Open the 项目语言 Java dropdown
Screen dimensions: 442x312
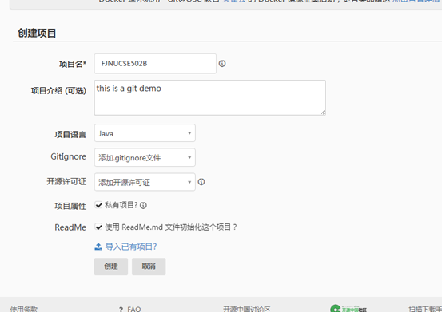[x=145, y=133]
